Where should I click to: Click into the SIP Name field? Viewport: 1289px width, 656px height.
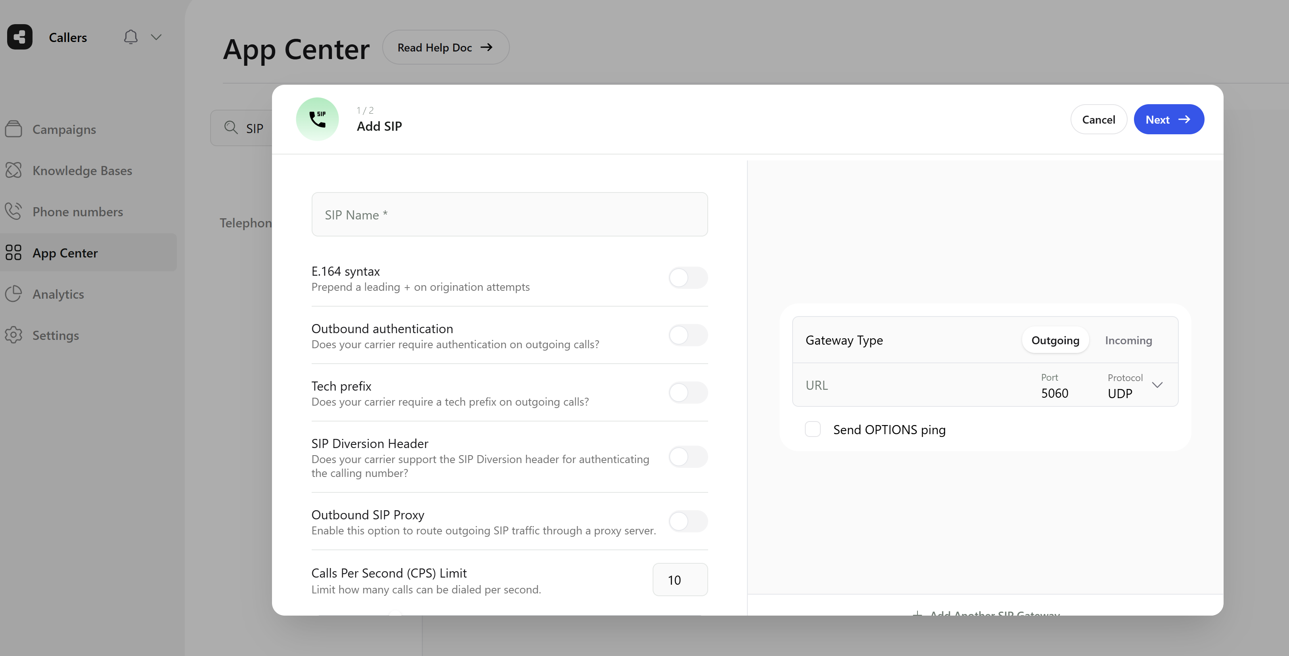pyautogui.click(x=509, y=214)
